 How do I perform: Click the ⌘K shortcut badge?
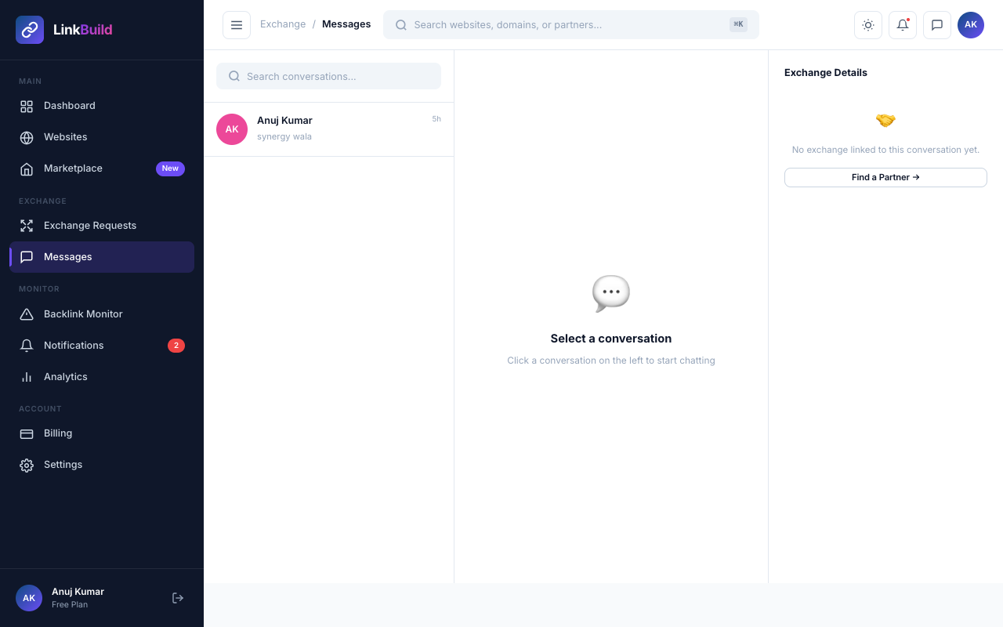[738, 25]
